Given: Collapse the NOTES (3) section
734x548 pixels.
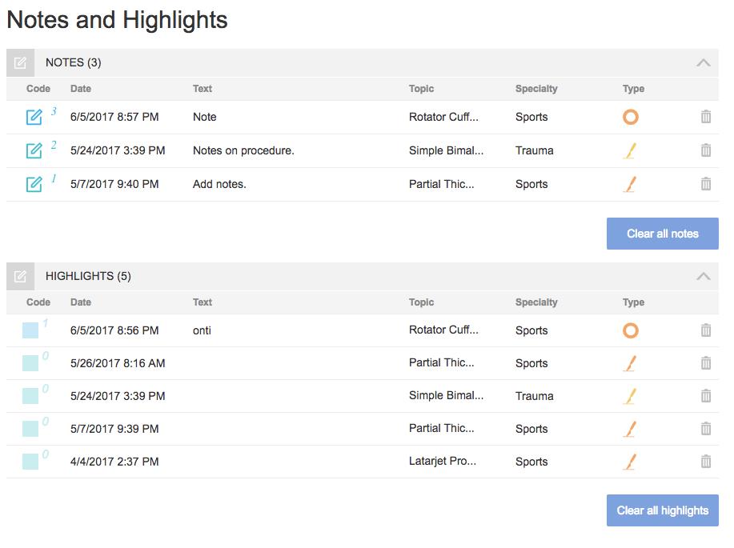Looking at the screenshot, I should click(x=703, y=62).
